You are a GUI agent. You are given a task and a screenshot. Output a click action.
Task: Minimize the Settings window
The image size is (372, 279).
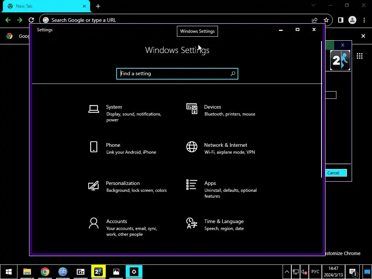tap(281, 30)
